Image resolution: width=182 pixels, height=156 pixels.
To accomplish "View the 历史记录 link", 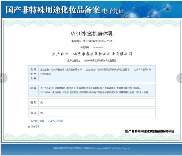I will [x=35, y=126].
